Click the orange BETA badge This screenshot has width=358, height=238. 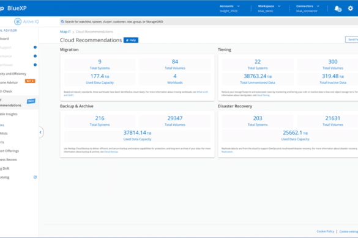(x=30, y=81)
